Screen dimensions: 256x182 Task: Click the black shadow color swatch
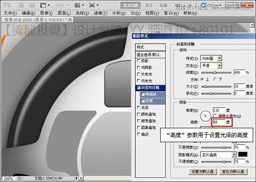pyautogui.click(x=243, y=154)
